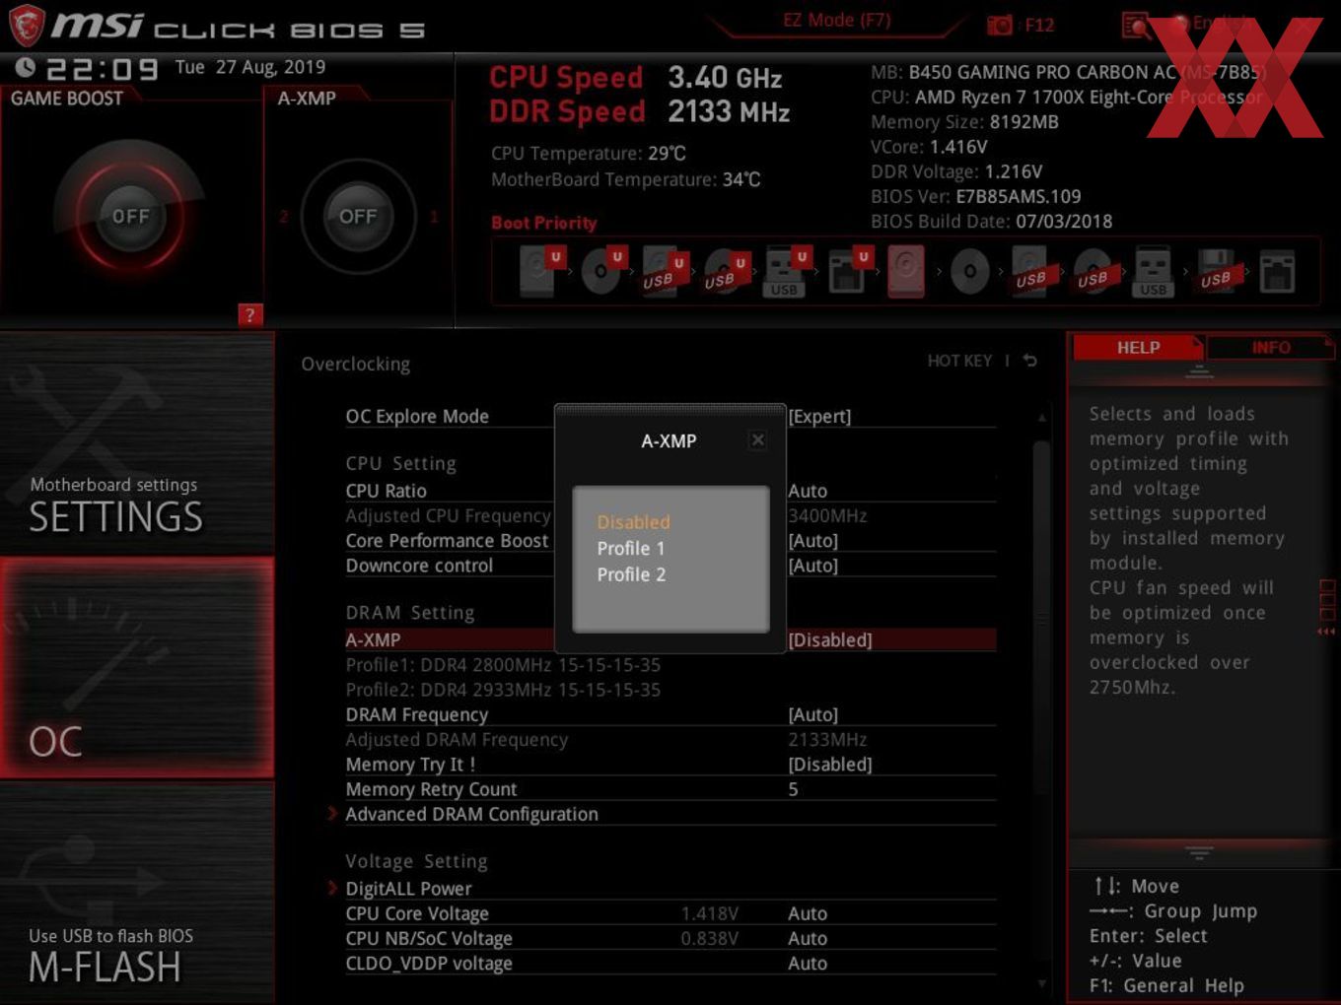This screenshot has height=1005, width=1341.
Task: Select the legacy USB key boot icon
Action: pyautogui.click(x=1153, y=271)
